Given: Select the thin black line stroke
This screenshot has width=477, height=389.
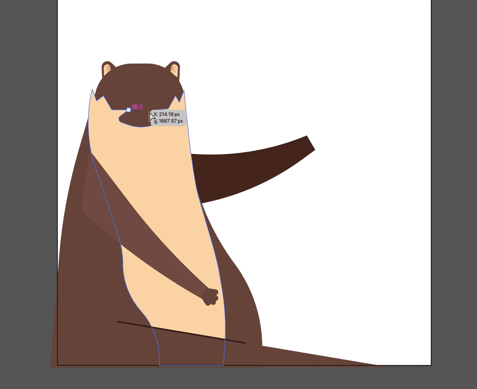Looking at the screenshot, I should (181, 332).
